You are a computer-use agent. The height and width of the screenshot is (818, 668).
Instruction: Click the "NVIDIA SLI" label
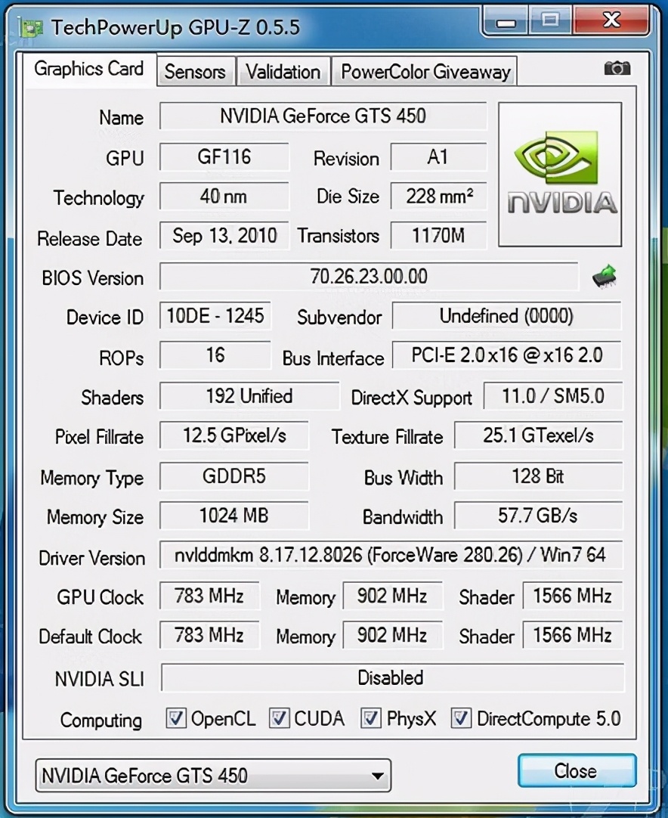click(x=100, y=679)
